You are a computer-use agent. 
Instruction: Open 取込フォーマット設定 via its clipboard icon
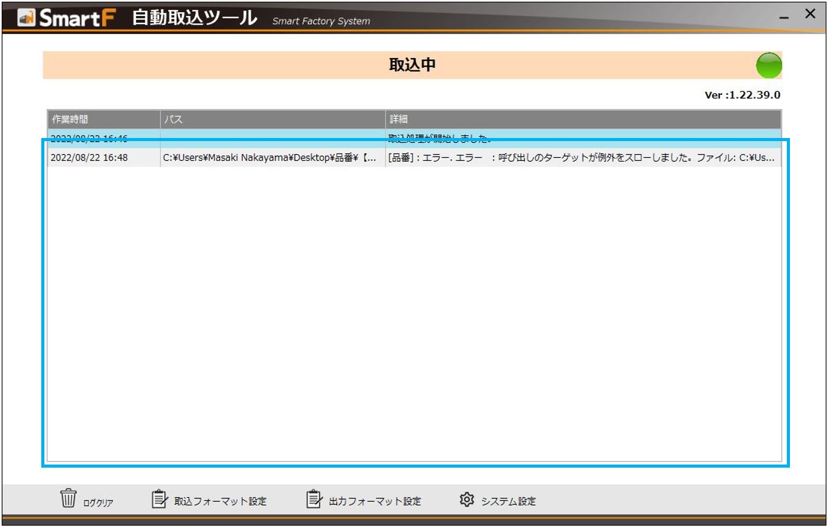point(159,500)
